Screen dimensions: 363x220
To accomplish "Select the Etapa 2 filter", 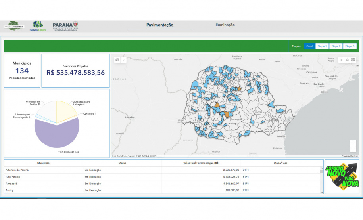I will coord(336,46).
